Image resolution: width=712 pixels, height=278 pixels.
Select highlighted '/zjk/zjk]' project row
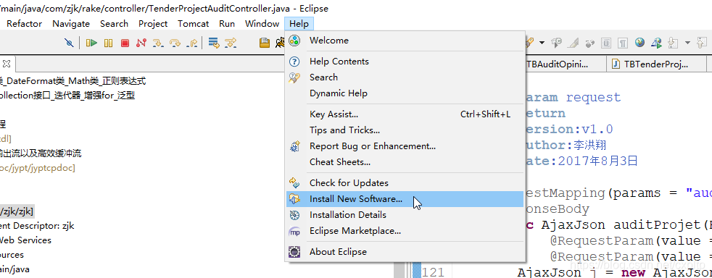point(17,211)
